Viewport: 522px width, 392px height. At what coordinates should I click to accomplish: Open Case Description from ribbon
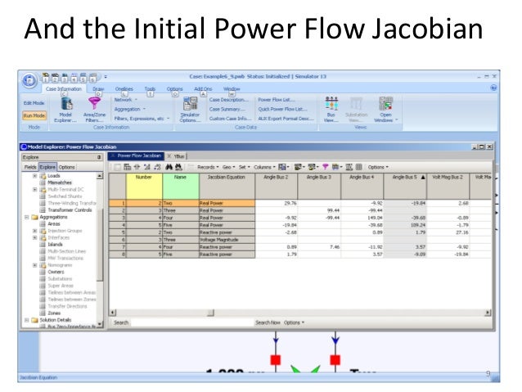pyautogui.click(x=229, y=100)
